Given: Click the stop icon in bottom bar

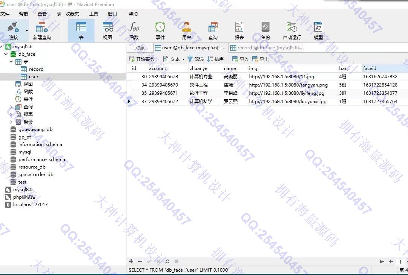Looking at the screenshot, I should [x=177, y=261].
